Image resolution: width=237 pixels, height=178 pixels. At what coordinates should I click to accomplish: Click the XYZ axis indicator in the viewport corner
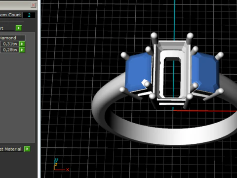(61, 165)
